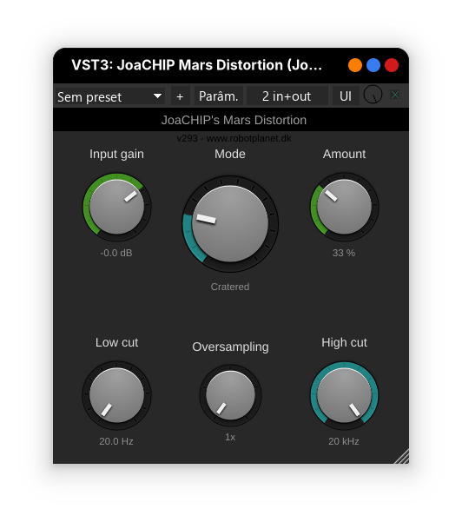
Task: Click the small wet/dry mix knob
Action: tap(373, 95)
